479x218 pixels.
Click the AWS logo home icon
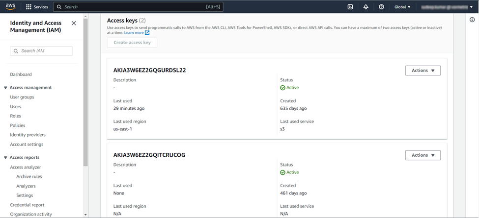[10, 7]
